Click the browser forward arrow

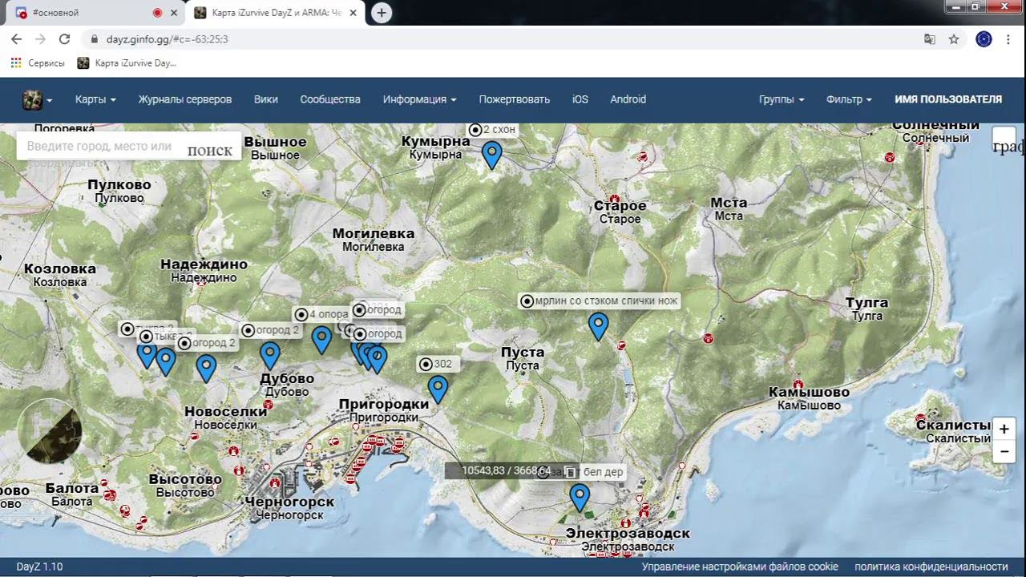coord(40,38)
